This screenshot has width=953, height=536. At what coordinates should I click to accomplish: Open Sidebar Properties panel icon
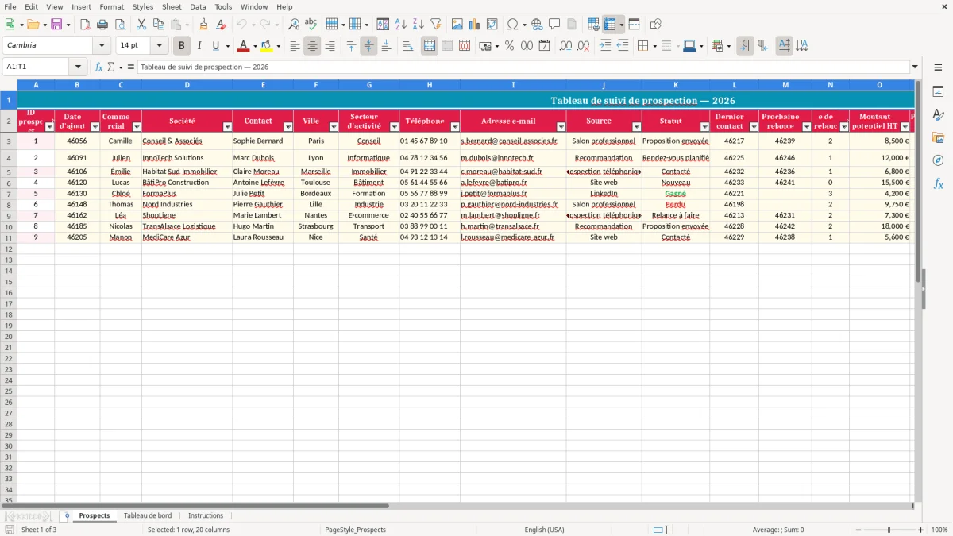[x=939, y=92]
